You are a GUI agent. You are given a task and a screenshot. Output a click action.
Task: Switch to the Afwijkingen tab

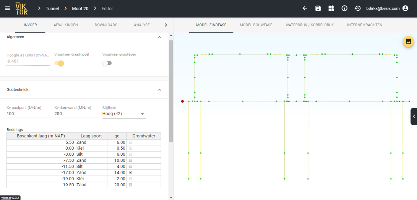click(x=66, y=25)
